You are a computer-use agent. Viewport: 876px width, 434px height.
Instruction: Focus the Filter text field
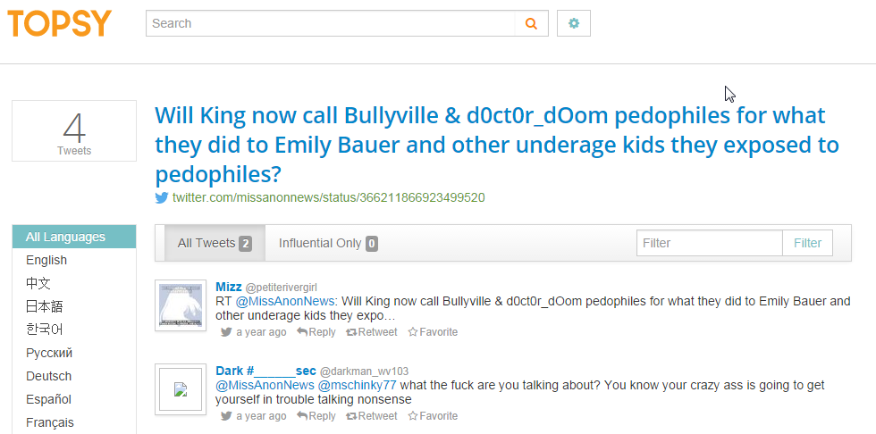(709, 243)
